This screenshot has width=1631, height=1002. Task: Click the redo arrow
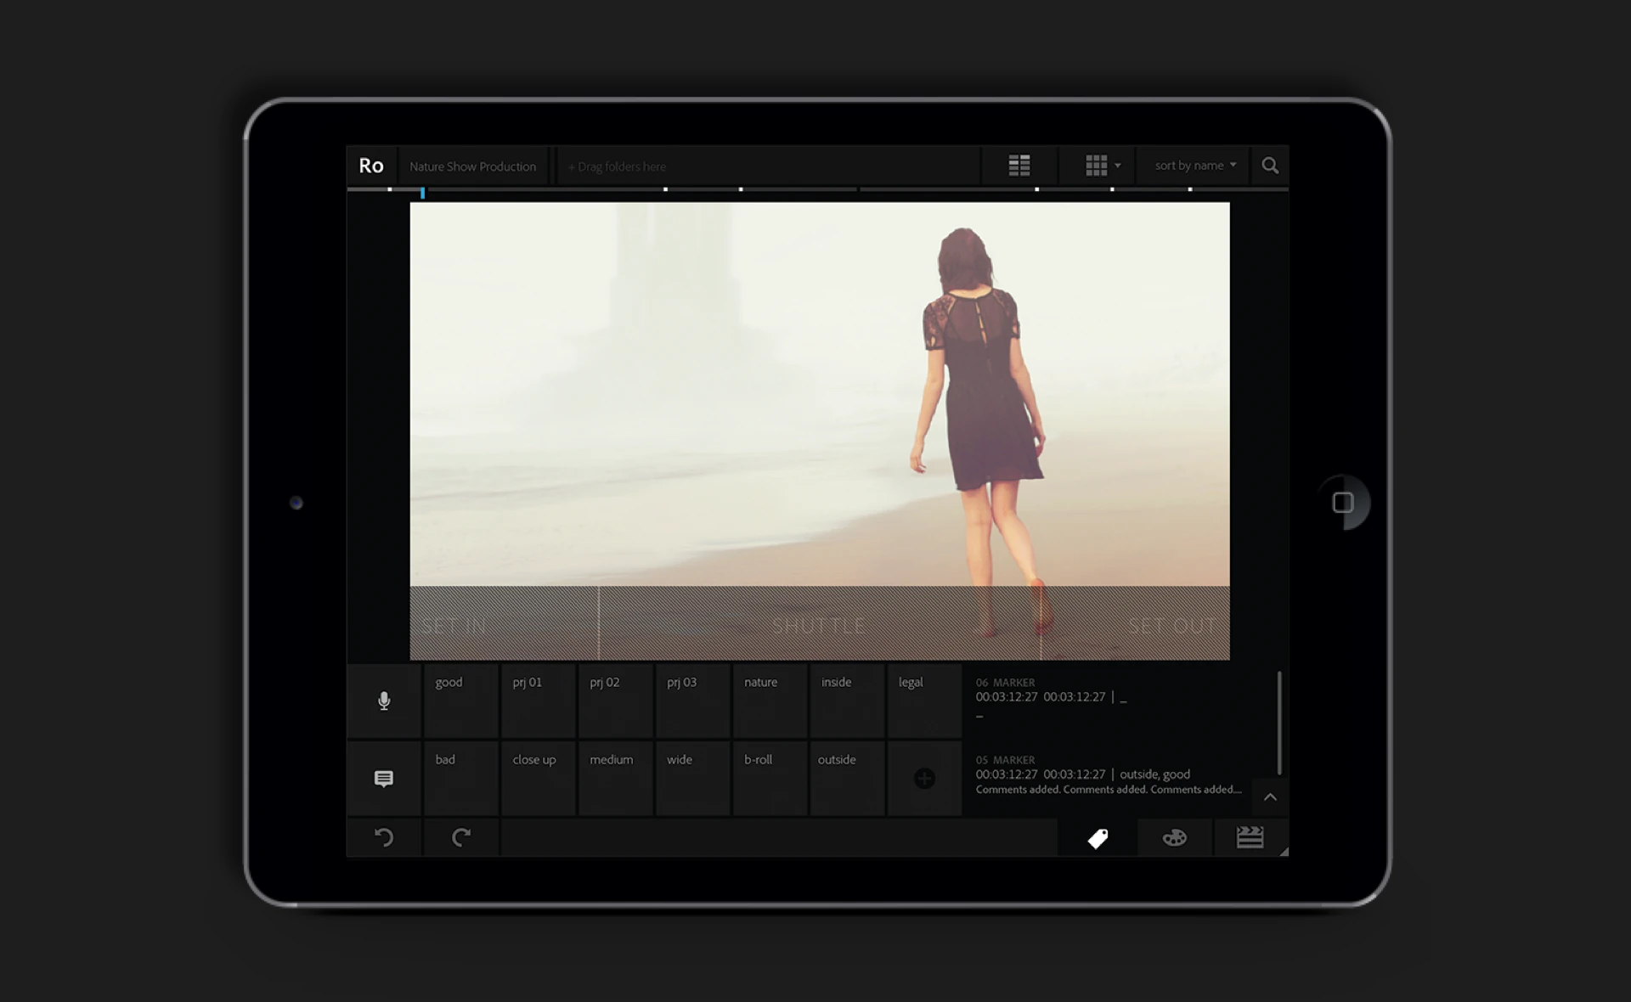click(x=461, y=838)
